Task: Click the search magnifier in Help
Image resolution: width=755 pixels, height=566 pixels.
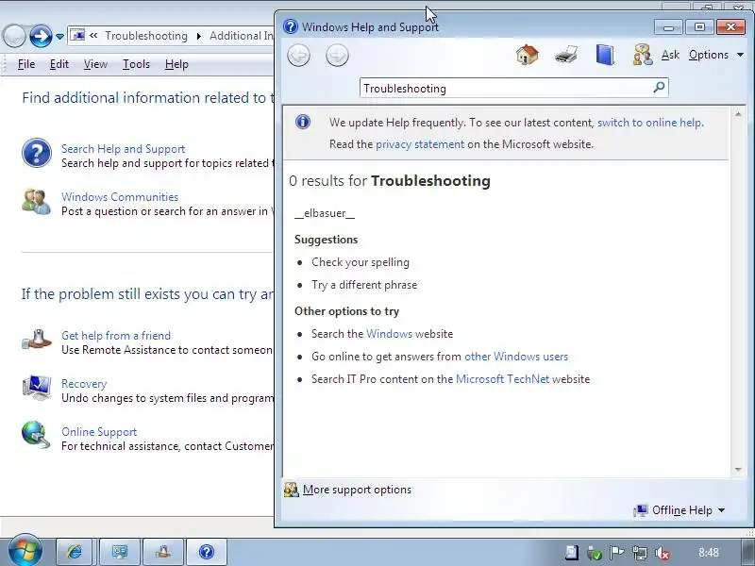Action: (x=659, y=87)
